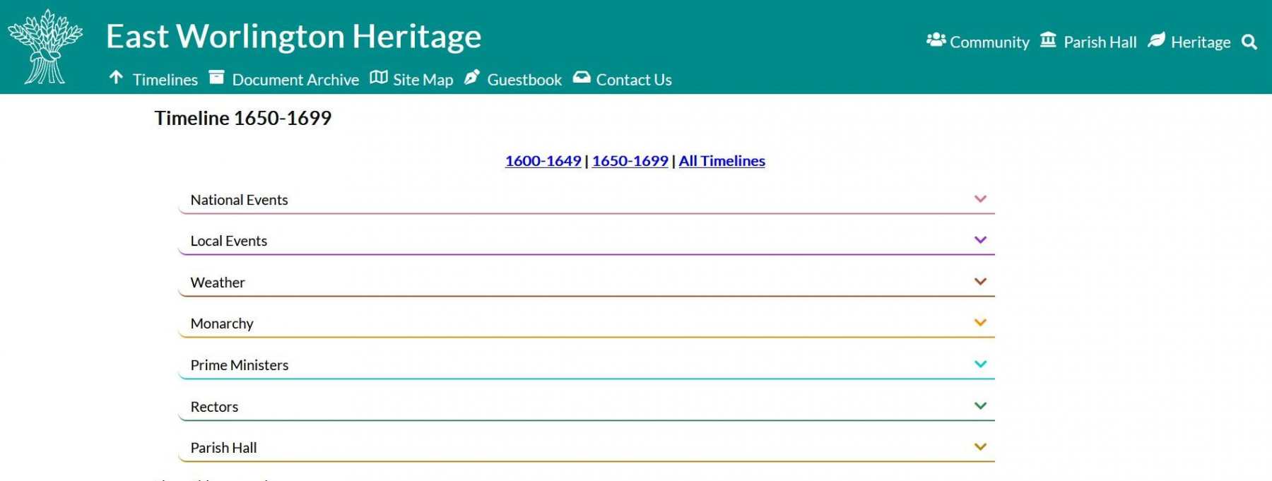Expand the National Events section chevron
Screen dimensions: 1272x481
point(980,199)
